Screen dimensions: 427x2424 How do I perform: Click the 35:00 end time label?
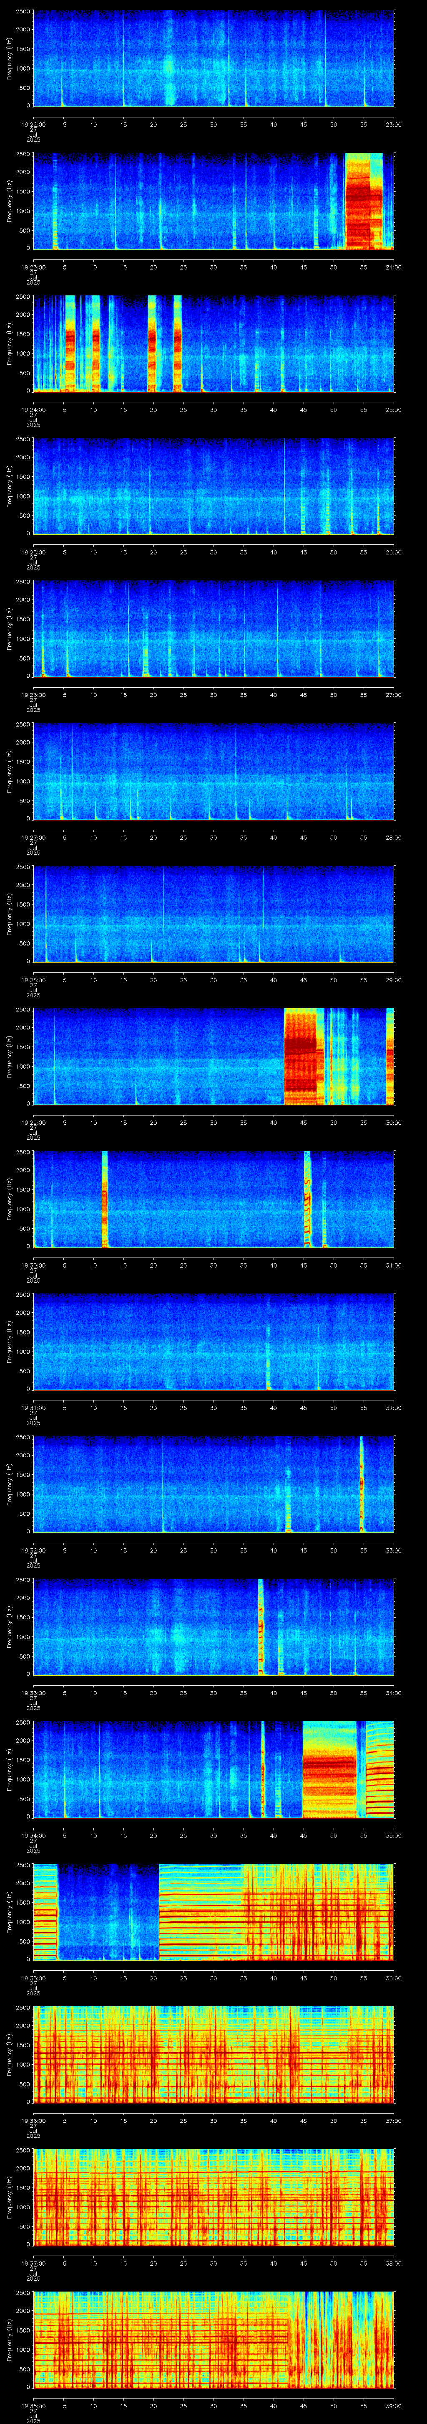coord(393,1835)
